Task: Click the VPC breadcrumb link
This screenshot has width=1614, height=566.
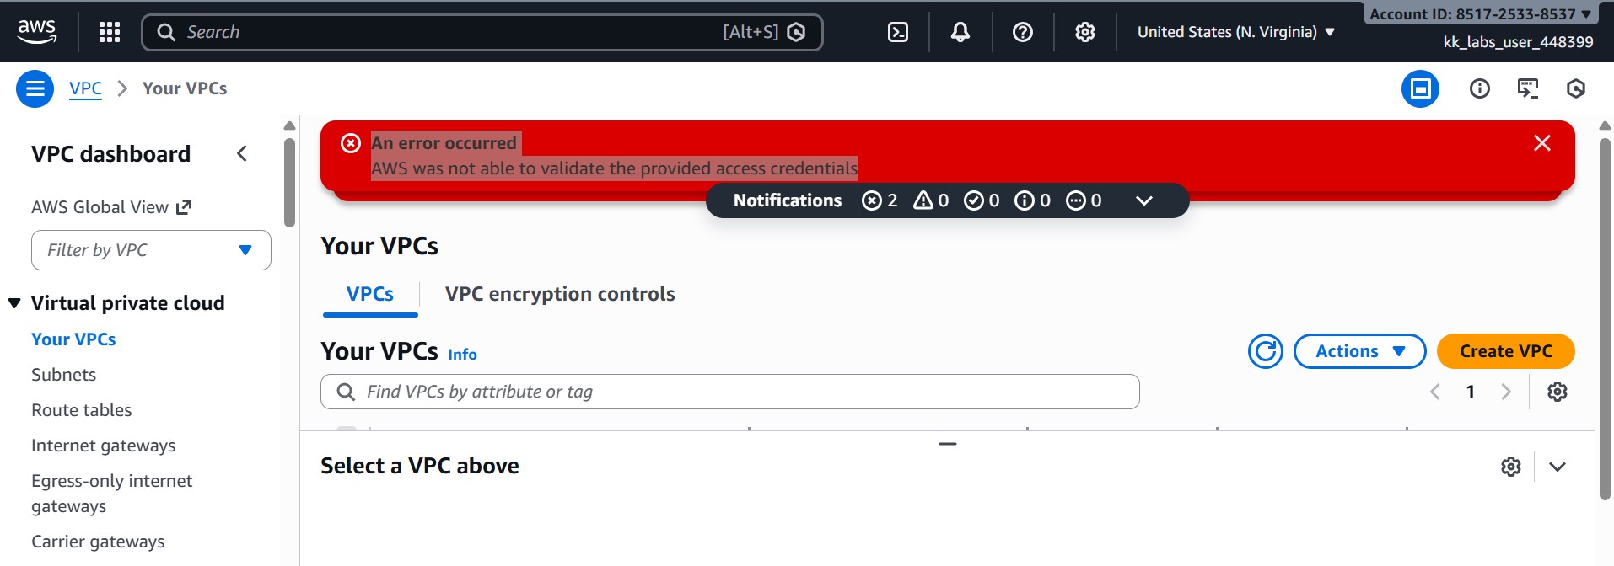Action: [x=85, y=88]
